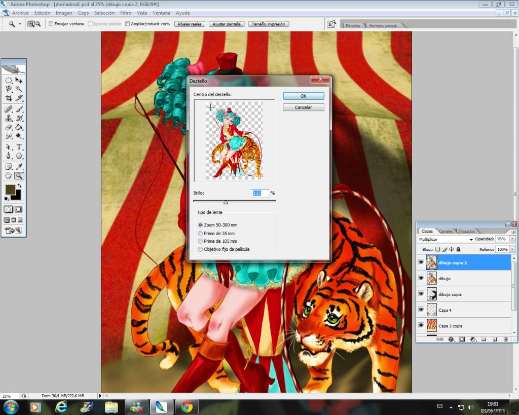Open the background color swatch

coord(17,196)
